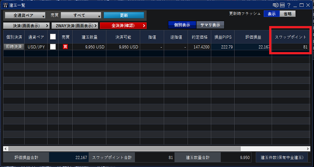Click 即時決済 for the USD/JPY position
Image resolution: width=314 pixels, height=167 pixels.
pos(14,47)
